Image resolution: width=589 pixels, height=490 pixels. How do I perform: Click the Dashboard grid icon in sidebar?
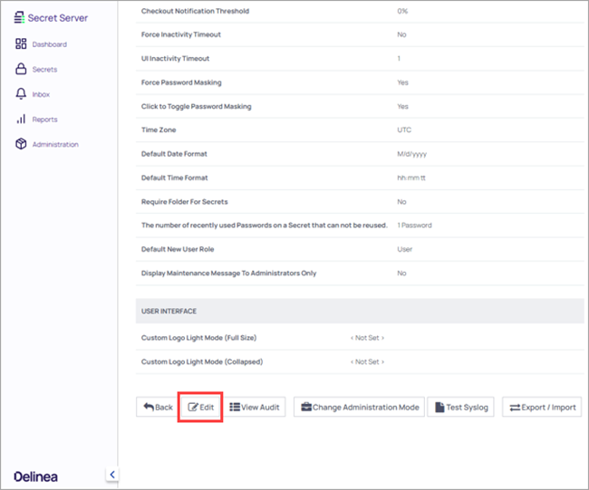click(21, 44)
